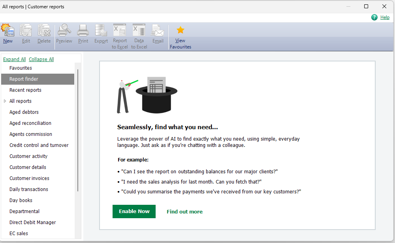
Task: Expand the All reports tree node
Action: coord(5,101)
